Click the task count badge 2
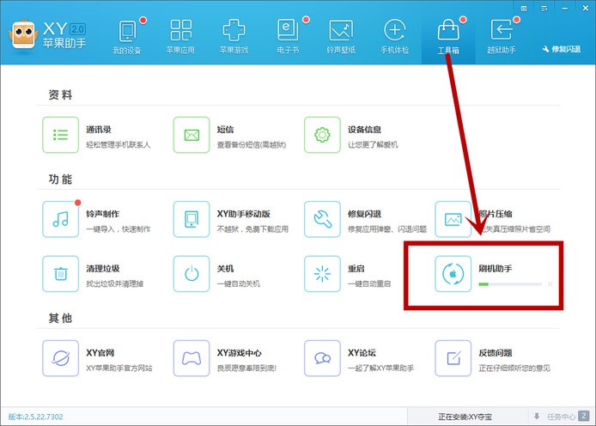Viewport: 596px width, 426px height. (x=583, y=416)
